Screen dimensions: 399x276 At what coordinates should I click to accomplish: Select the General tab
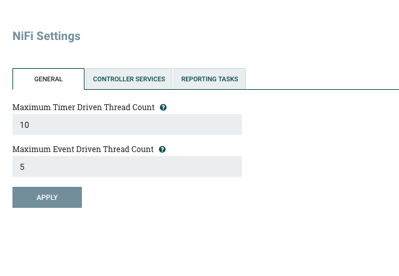[48, 79]
